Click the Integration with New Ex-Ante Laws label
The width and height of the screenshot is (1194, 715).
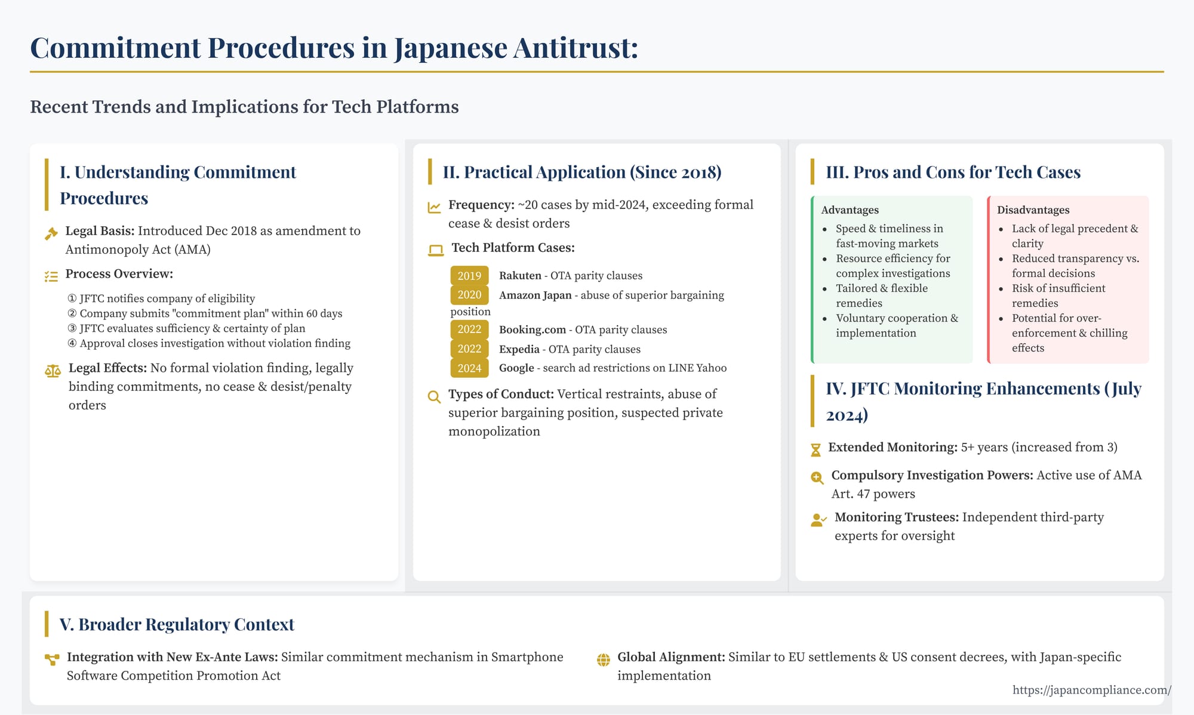click(x=173, y=657)
